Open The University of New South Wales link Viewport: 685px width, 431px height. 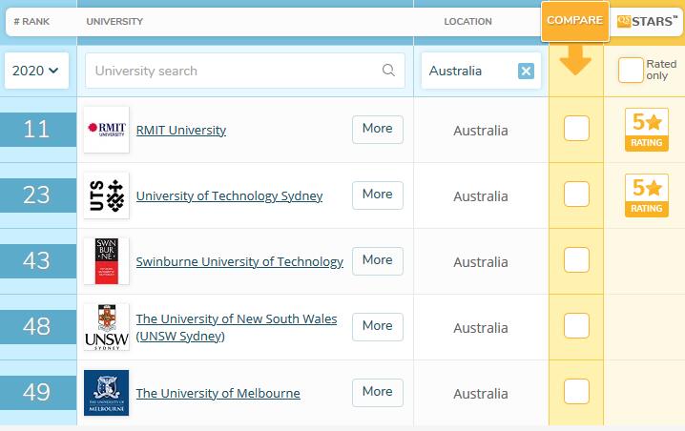coord(236,319)
